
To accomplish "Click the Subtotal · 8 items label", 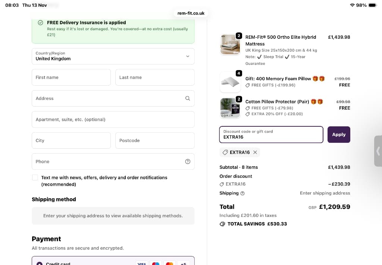I will coord(238,167).
